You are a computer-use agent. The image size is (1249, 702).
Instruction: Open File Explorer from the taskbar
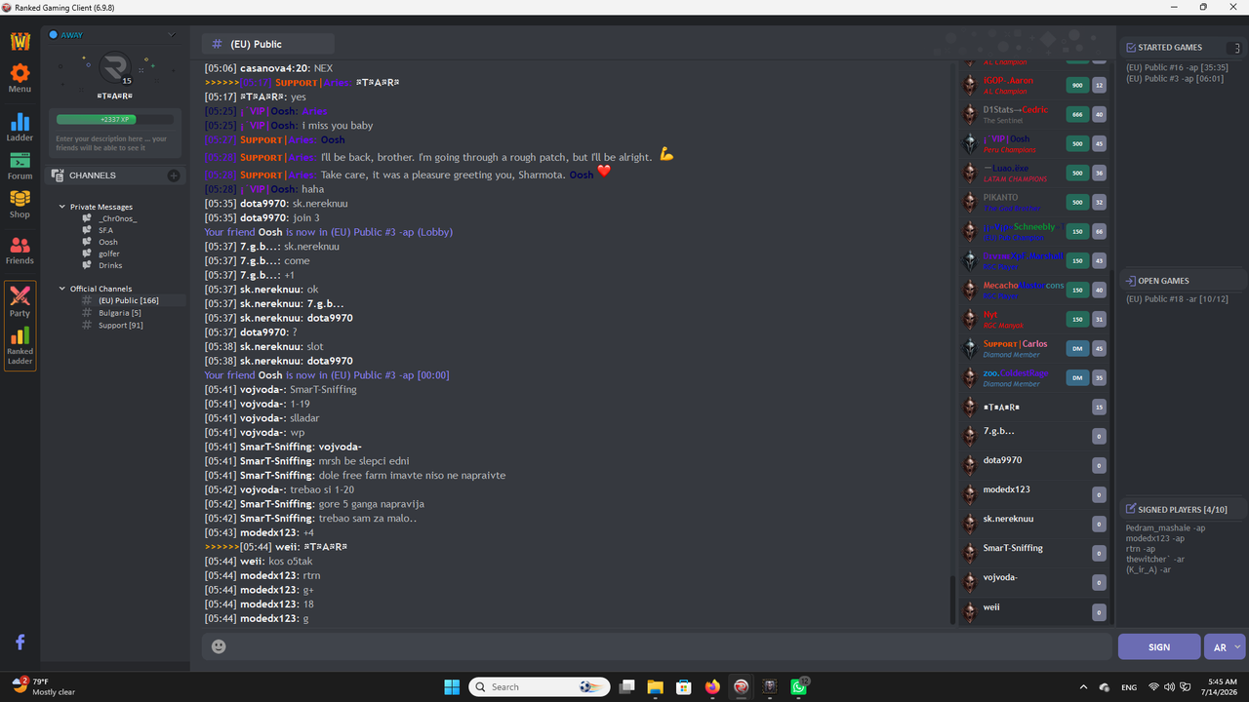(x=655, y=686)
